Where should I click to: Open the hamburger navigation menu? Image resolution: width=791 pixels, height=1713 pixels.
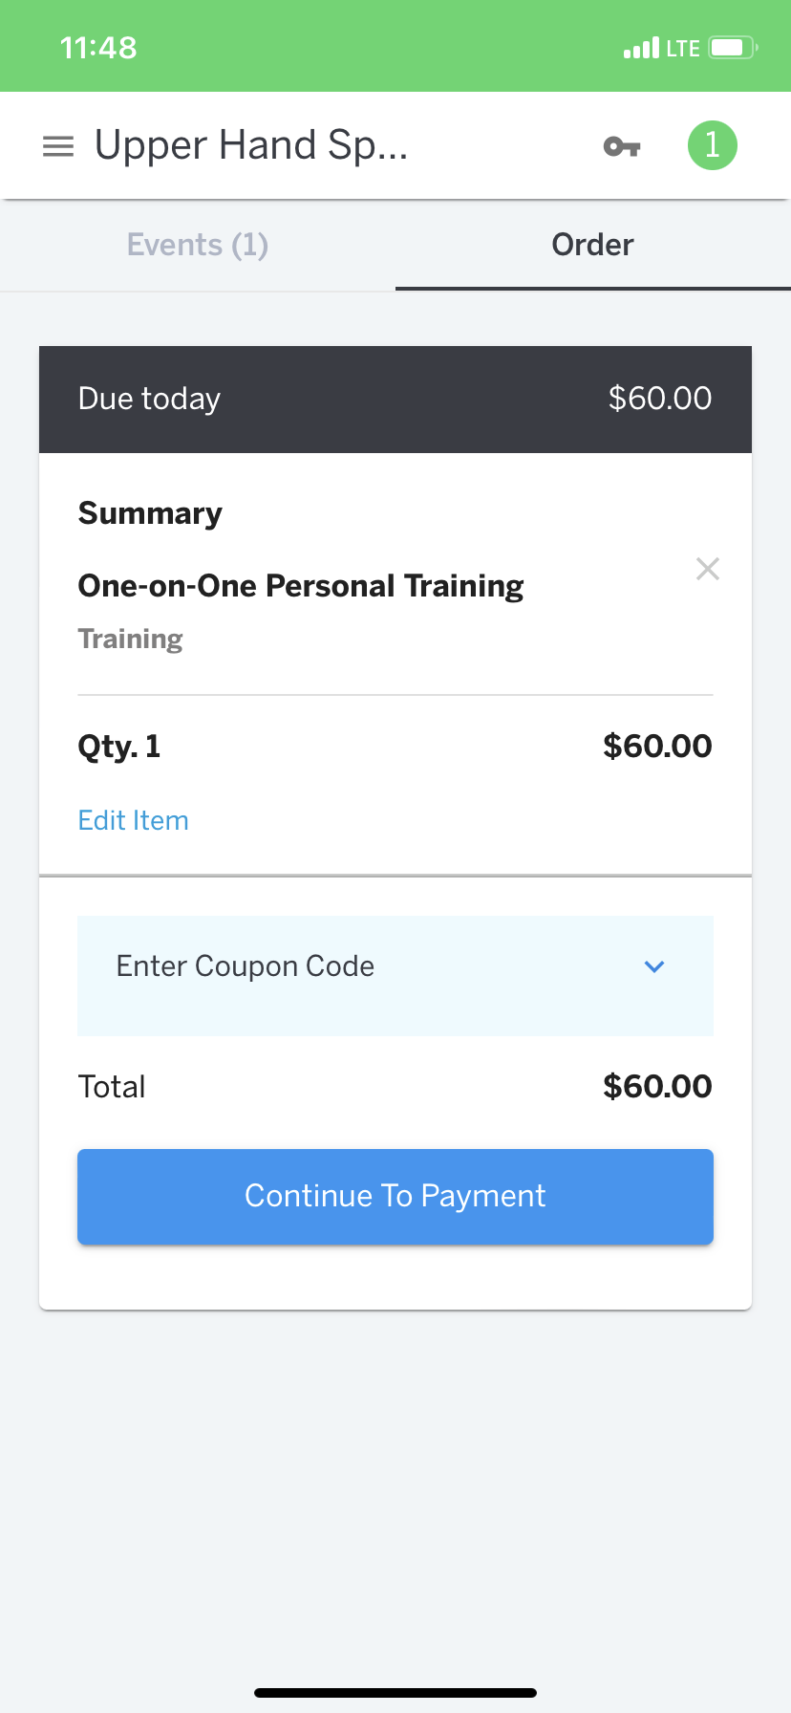pos(57,145)
